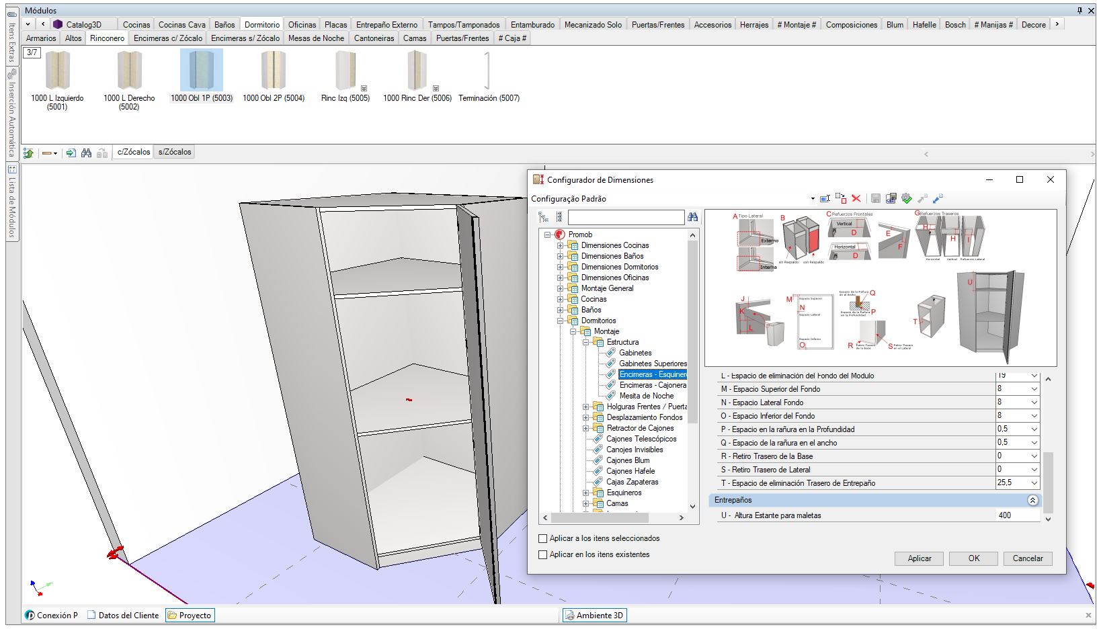Viewport: 1101px width, 631px height.
Task: Switch to the Oficinas catalog tab
Action: [302, 25]
